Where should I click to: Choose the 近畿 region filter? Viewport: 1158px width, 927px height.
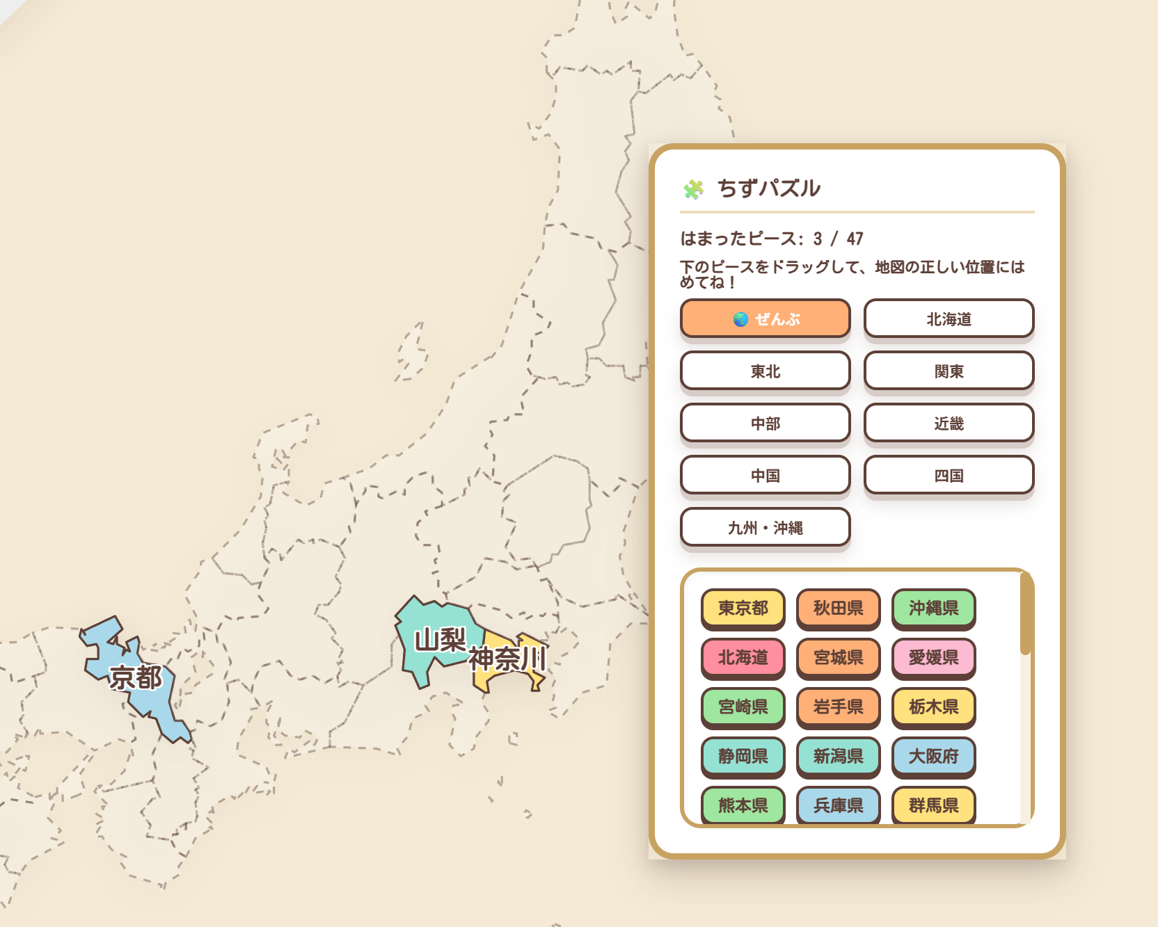click(x=949, y=423)
